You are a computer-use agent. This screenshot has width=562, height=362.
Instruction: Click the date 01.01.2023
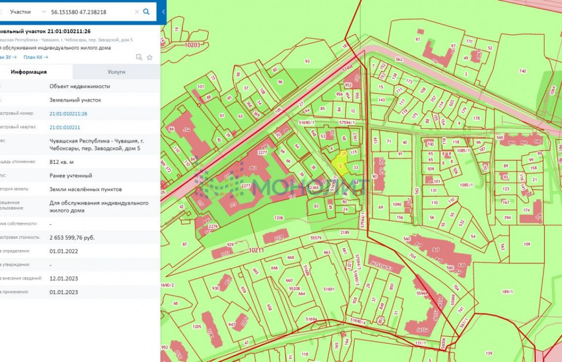(x=64, y=292)
